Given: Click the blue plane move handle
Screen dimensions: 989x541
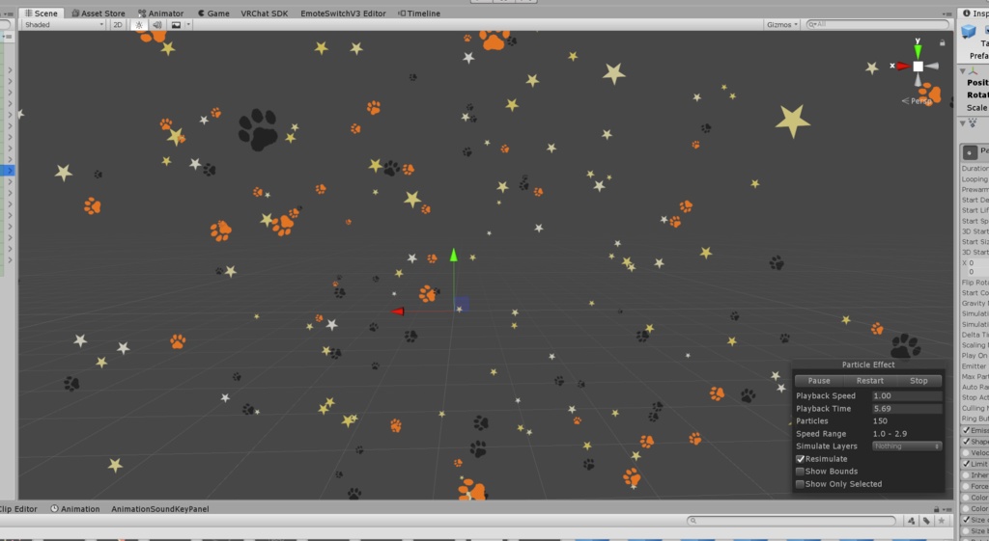Looking at the screenshot, I should point(462,304).
